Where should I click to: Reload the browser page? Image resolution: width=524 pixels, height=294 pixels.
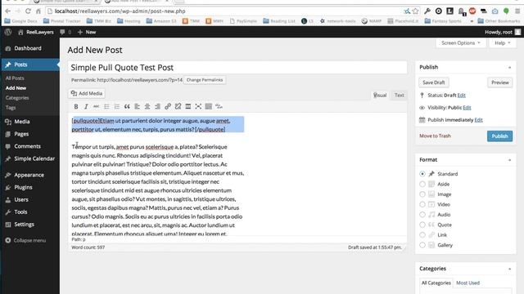(x=28, y=11)
